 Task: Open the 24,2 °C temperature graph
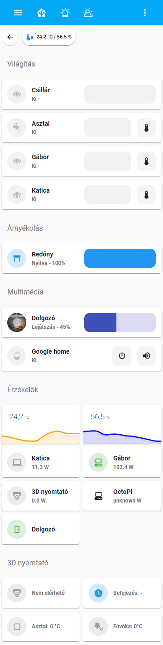tap(41, 424)
